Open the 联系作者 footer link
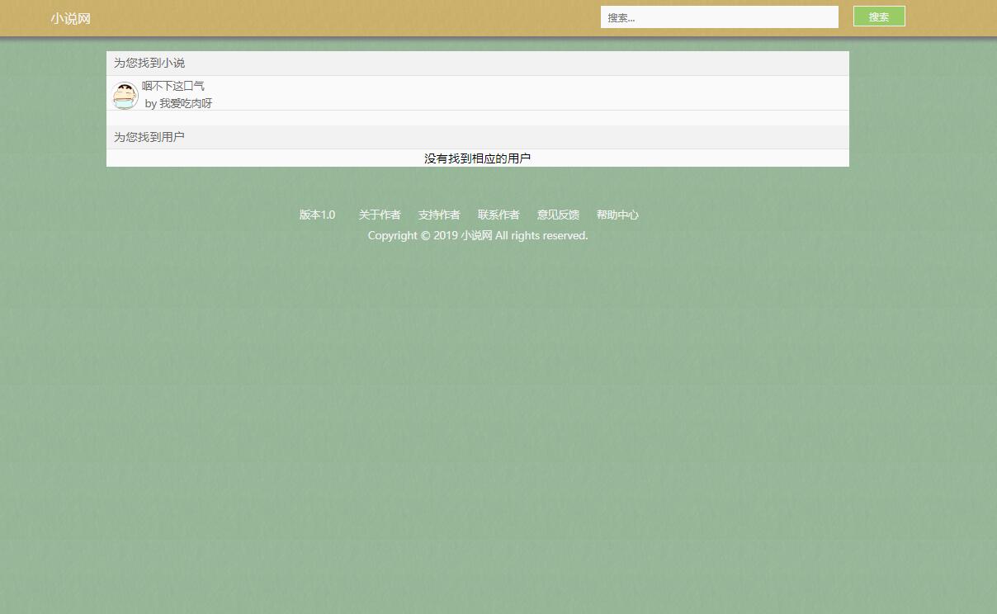This screenshot has height=614, width=997. coord(498,215)
